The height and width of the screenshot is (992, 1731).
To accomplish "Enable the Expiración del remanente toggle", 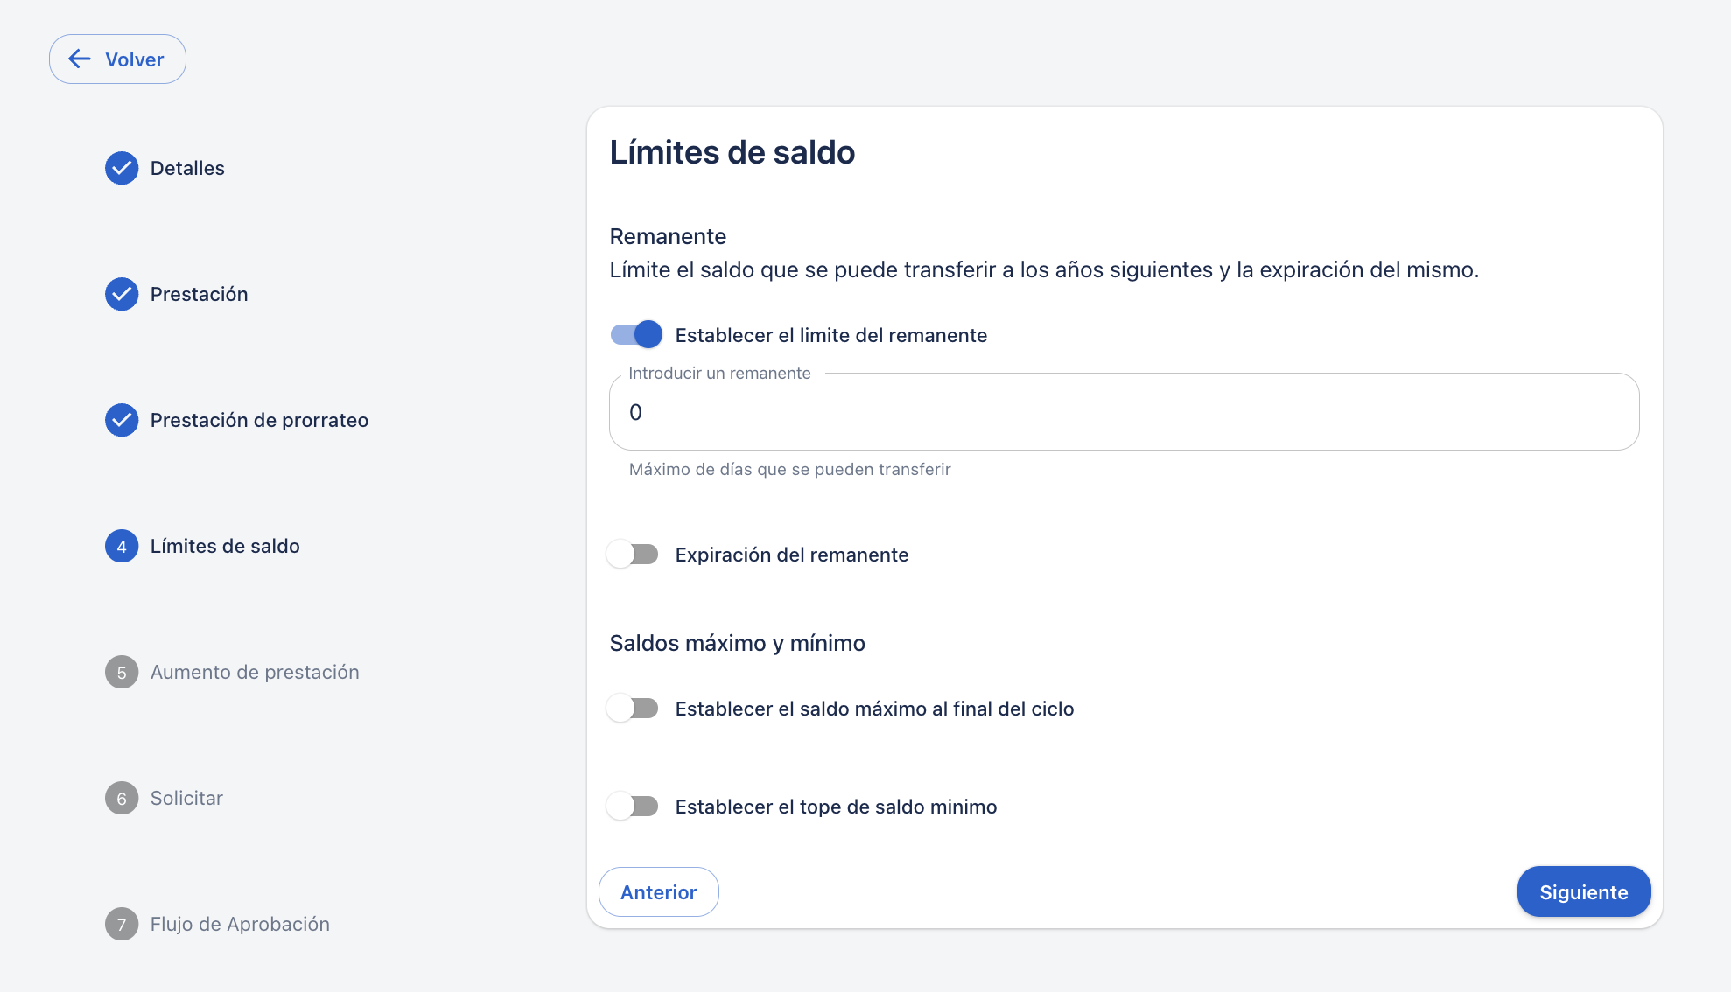I will [x=634, y=555].
